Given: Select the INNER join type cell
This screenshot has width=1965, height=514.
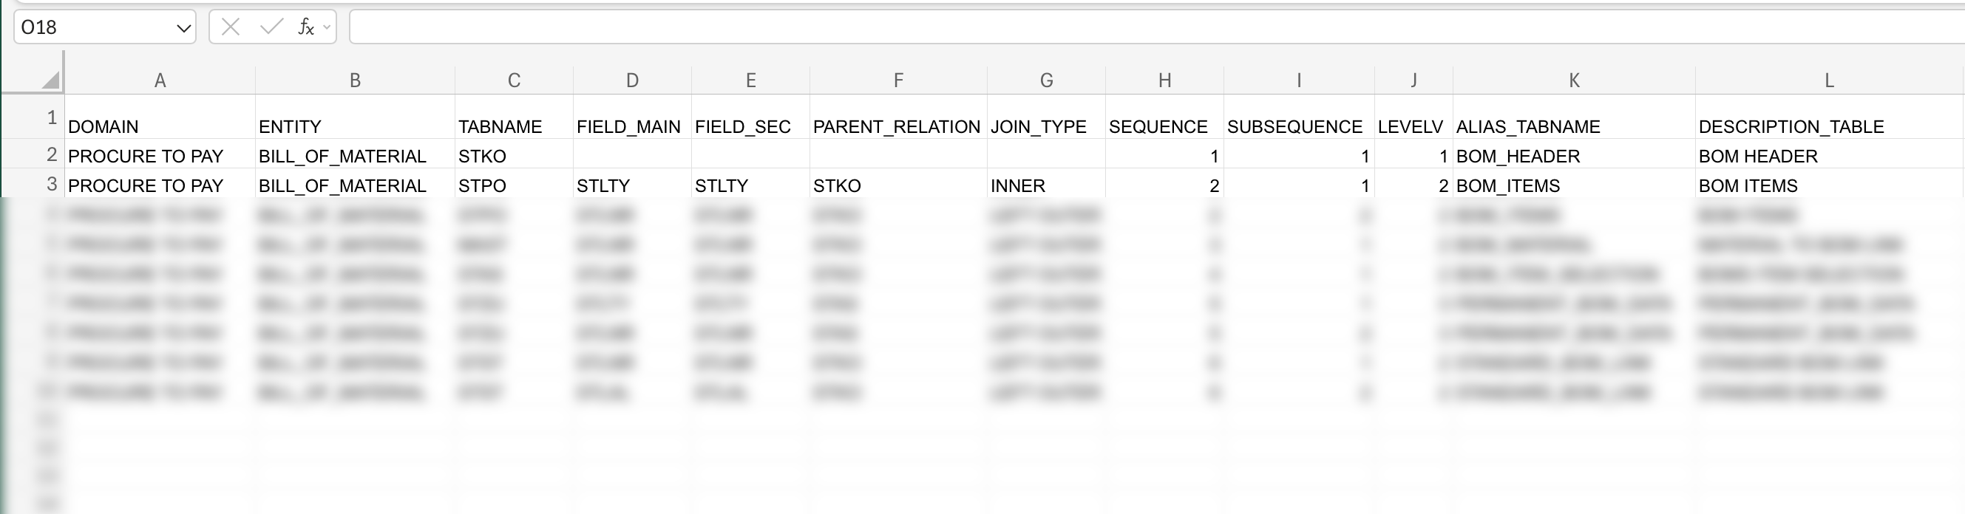Looking at the screenshot, I should 1045,185.
